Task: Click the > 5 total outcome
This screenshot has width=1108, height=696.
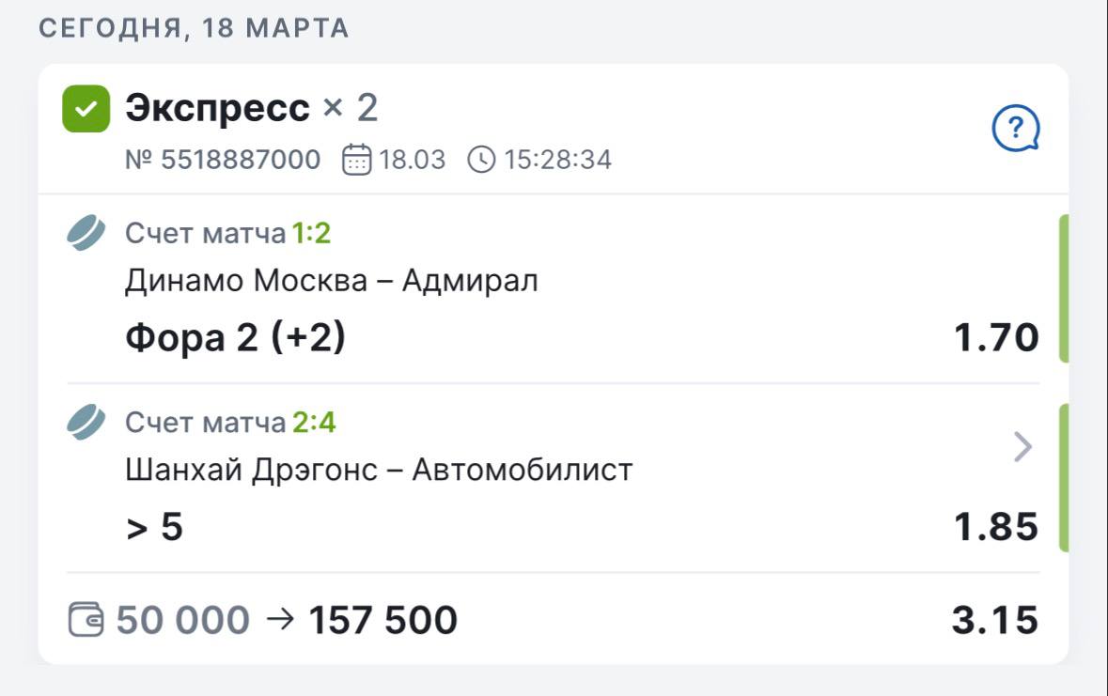Action: (x=154, y=527)
